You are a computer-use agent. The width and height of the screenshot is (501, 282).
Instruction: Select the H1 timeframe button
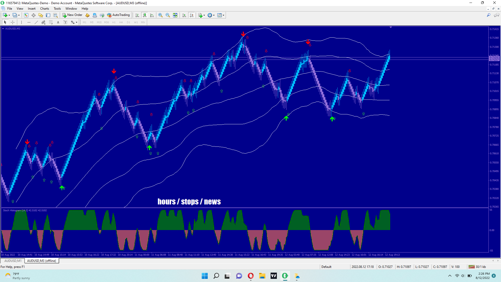point(114,22)
